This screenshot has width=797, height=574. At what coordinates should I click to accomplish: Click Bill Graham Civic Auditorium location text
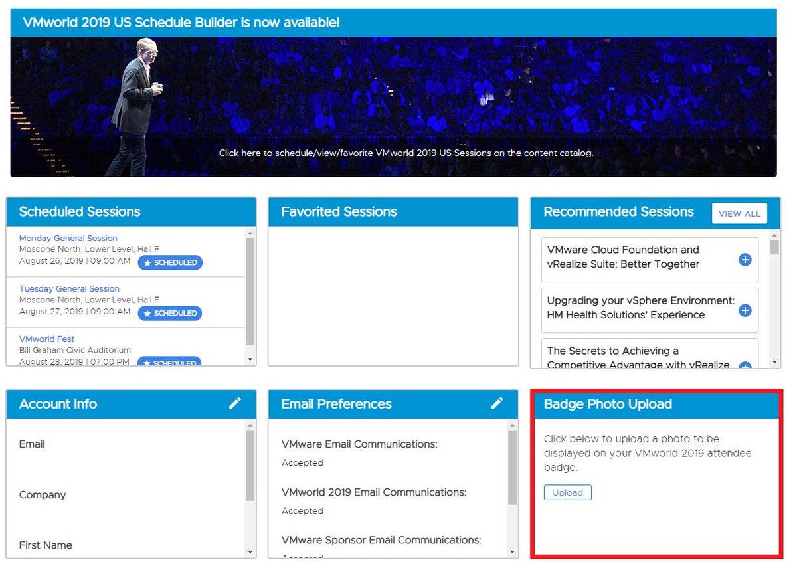[75, 350]
